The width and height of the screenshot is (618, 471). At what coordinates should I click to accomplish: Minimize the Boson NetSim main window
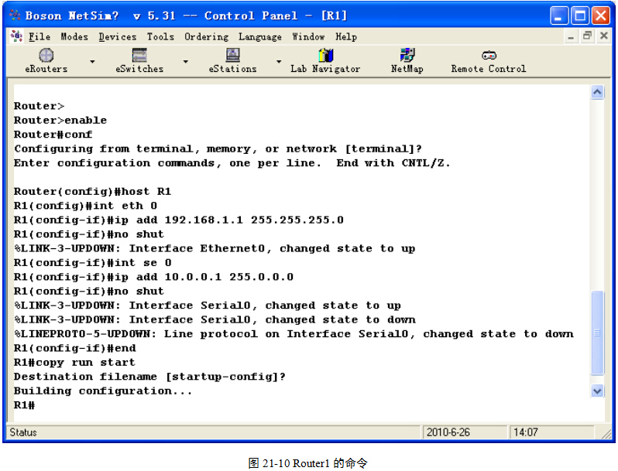click(x=559, y=15)
